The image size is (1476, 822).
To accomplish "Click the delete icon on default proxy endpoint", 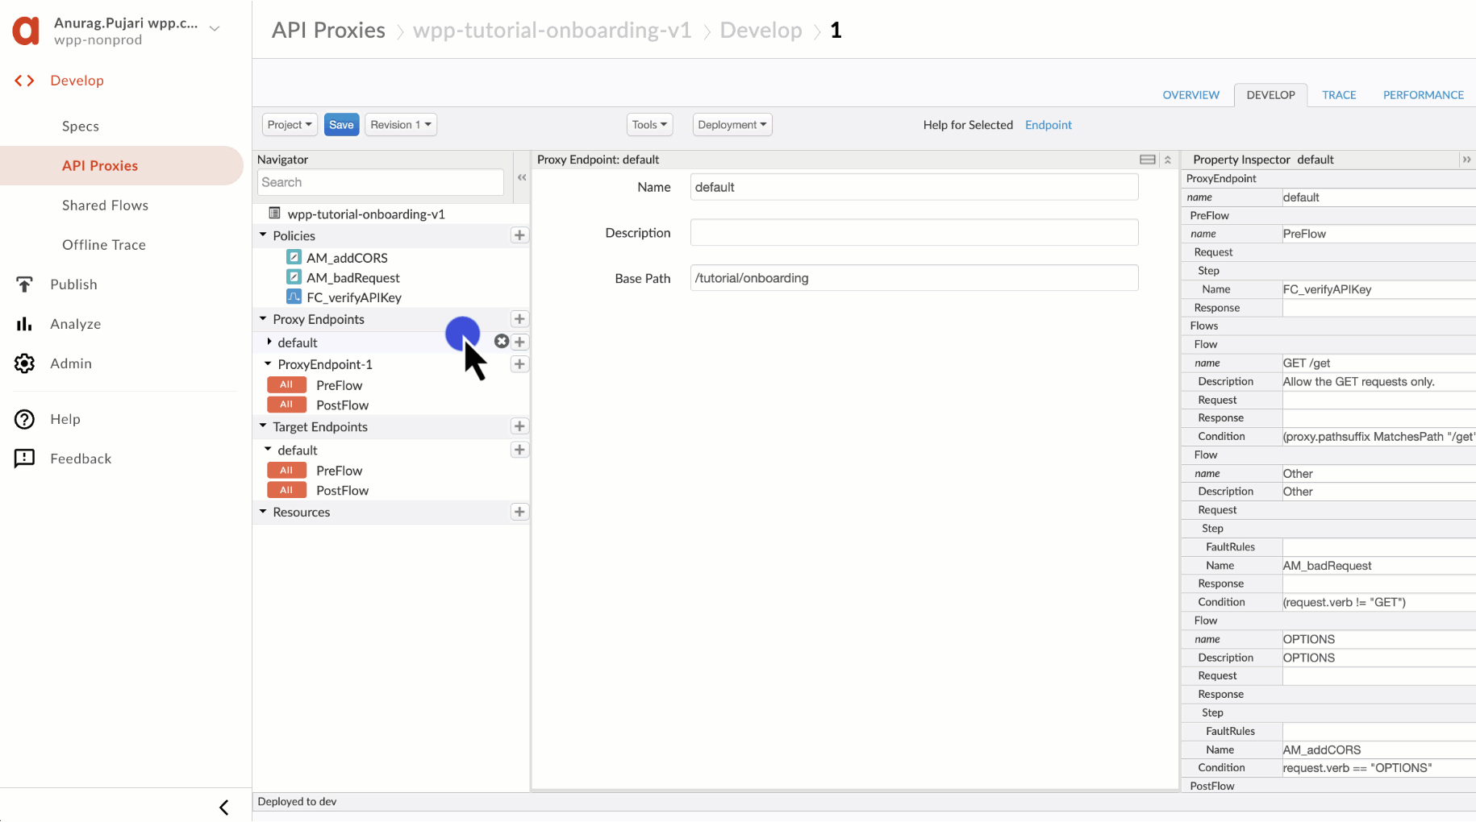I will [502, 342].
